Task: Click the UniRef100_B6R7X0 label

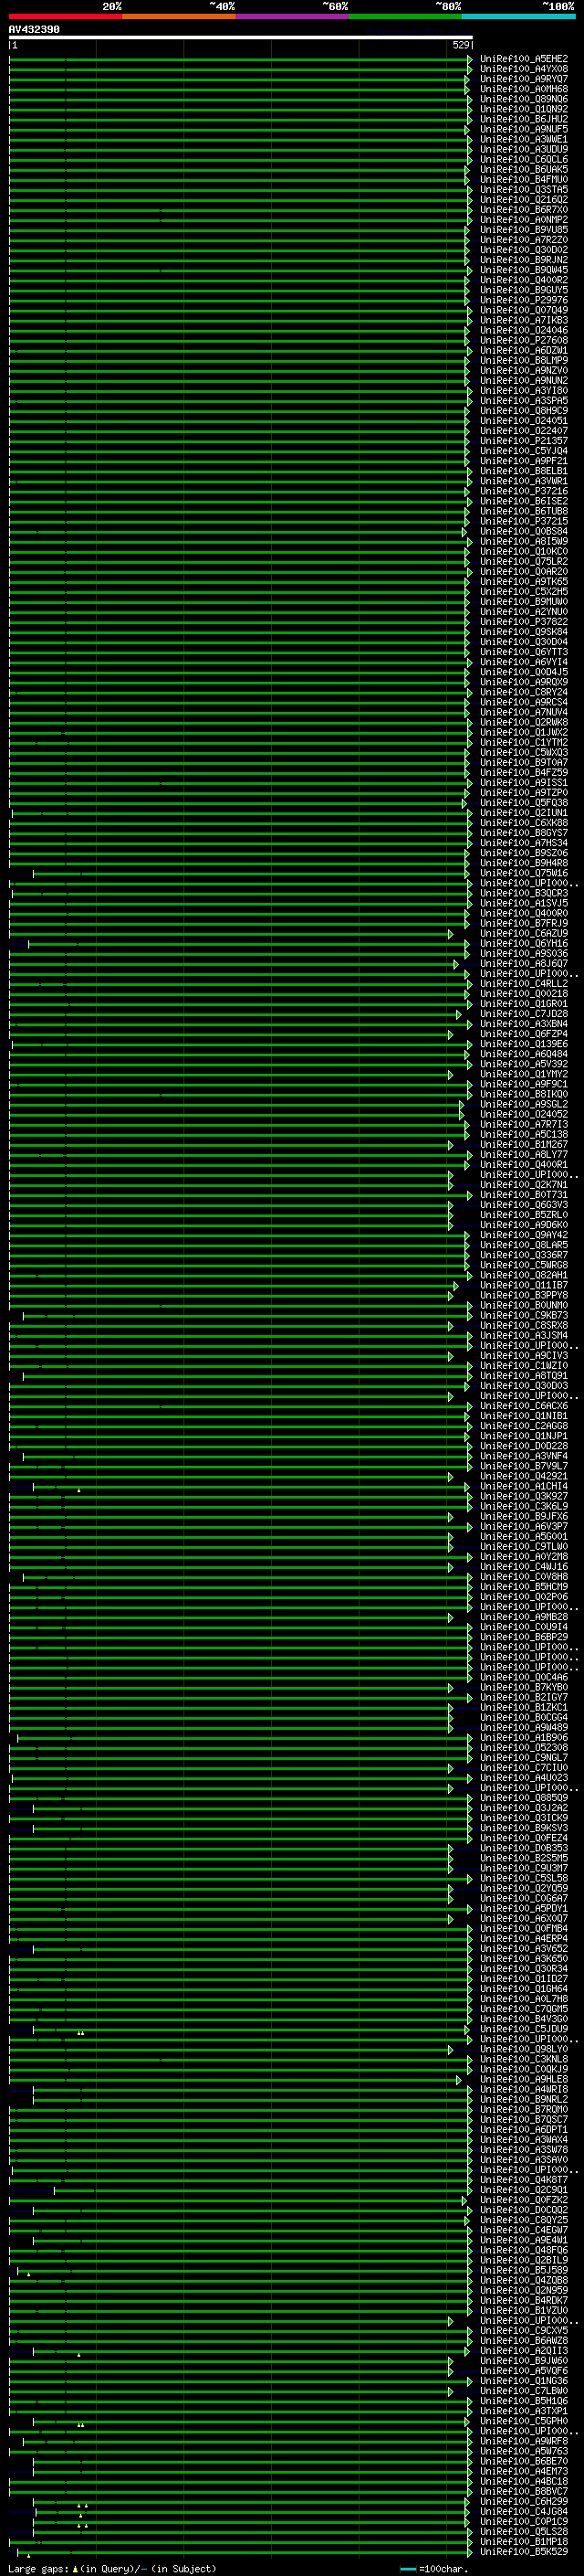Action: 524,210
